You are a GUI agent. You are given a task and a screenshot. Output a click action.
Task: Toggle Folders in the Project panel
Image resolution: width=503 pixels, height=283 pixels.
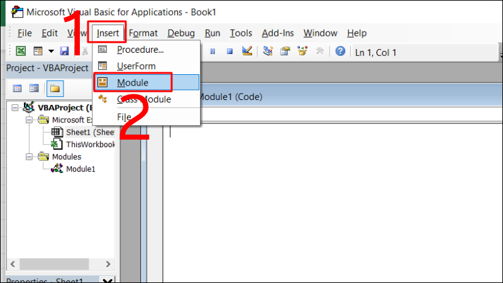point(55,89)
